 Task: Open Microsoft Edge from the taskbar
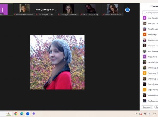(x=22, y=114)
